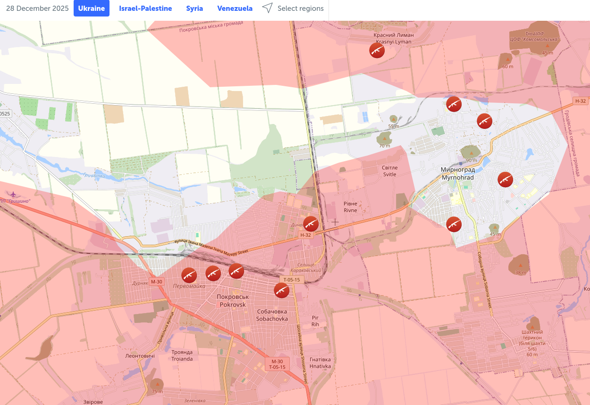
Task: Click the combat marker in southern Myrnohrad
Action: coord(454,224)
